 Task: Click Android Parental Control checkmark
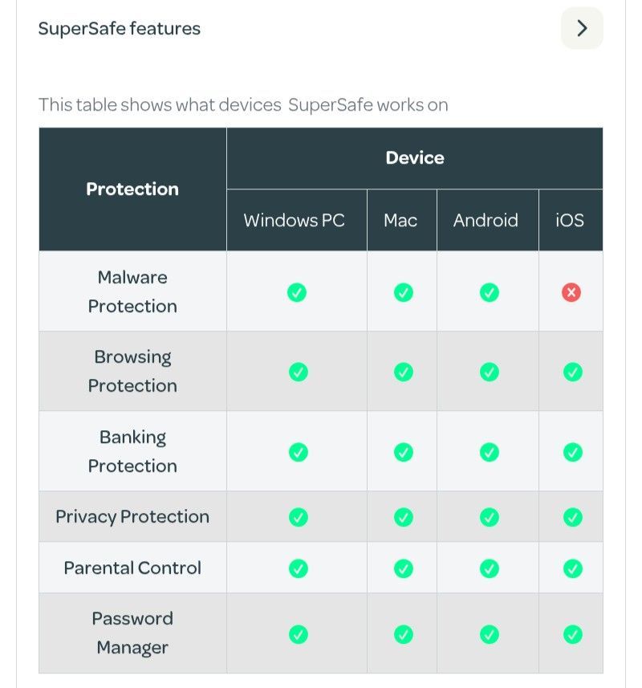pos(489,568)
